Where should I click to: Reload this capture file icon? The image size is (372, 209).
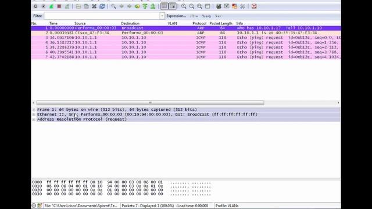[102, 6]
